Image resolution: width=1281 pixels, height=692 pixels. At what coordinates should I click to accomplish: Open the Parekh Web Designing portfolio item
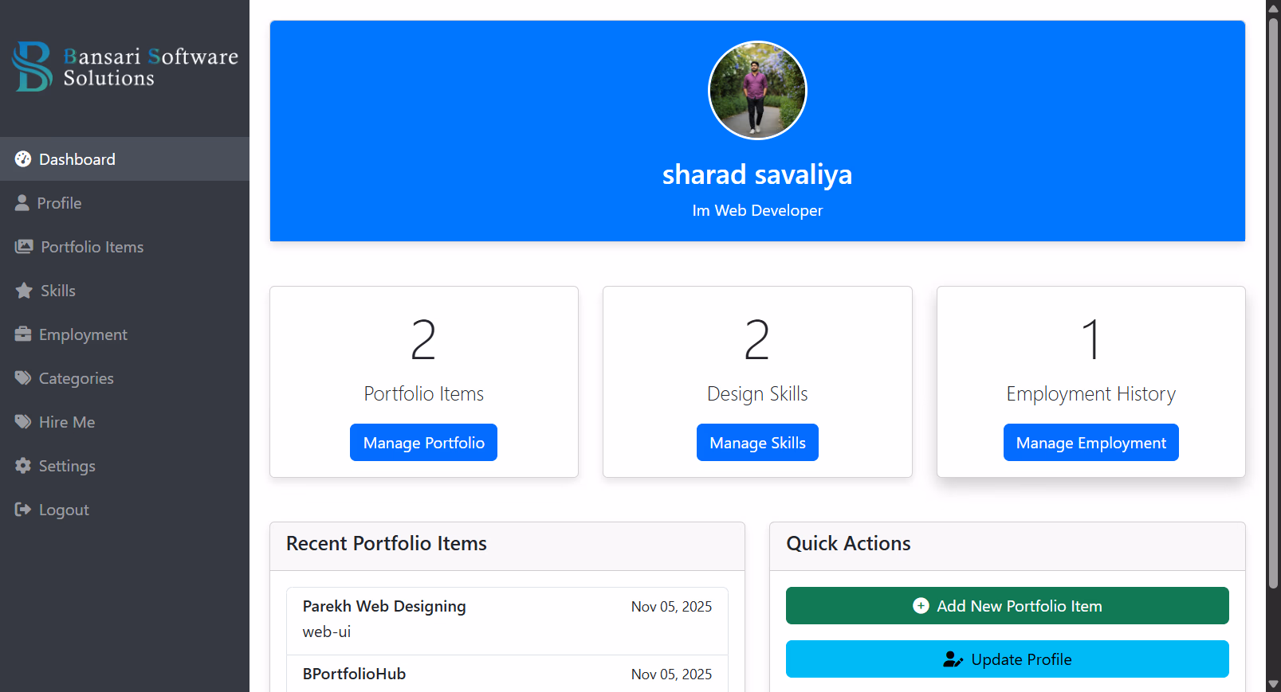coord(383,605)
